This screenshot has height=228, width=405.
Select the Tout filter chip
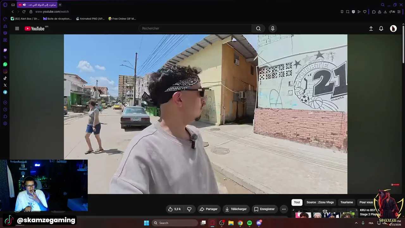click(x=297, y=202)
